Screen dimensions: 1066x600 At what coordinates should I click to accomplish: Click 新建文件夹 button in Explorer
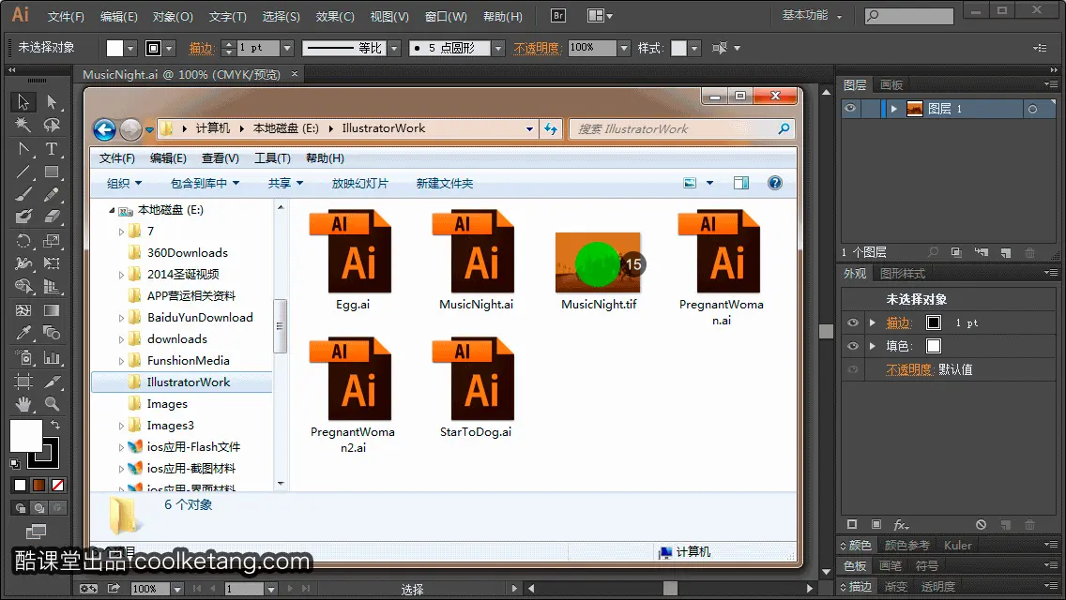(445, 184)
